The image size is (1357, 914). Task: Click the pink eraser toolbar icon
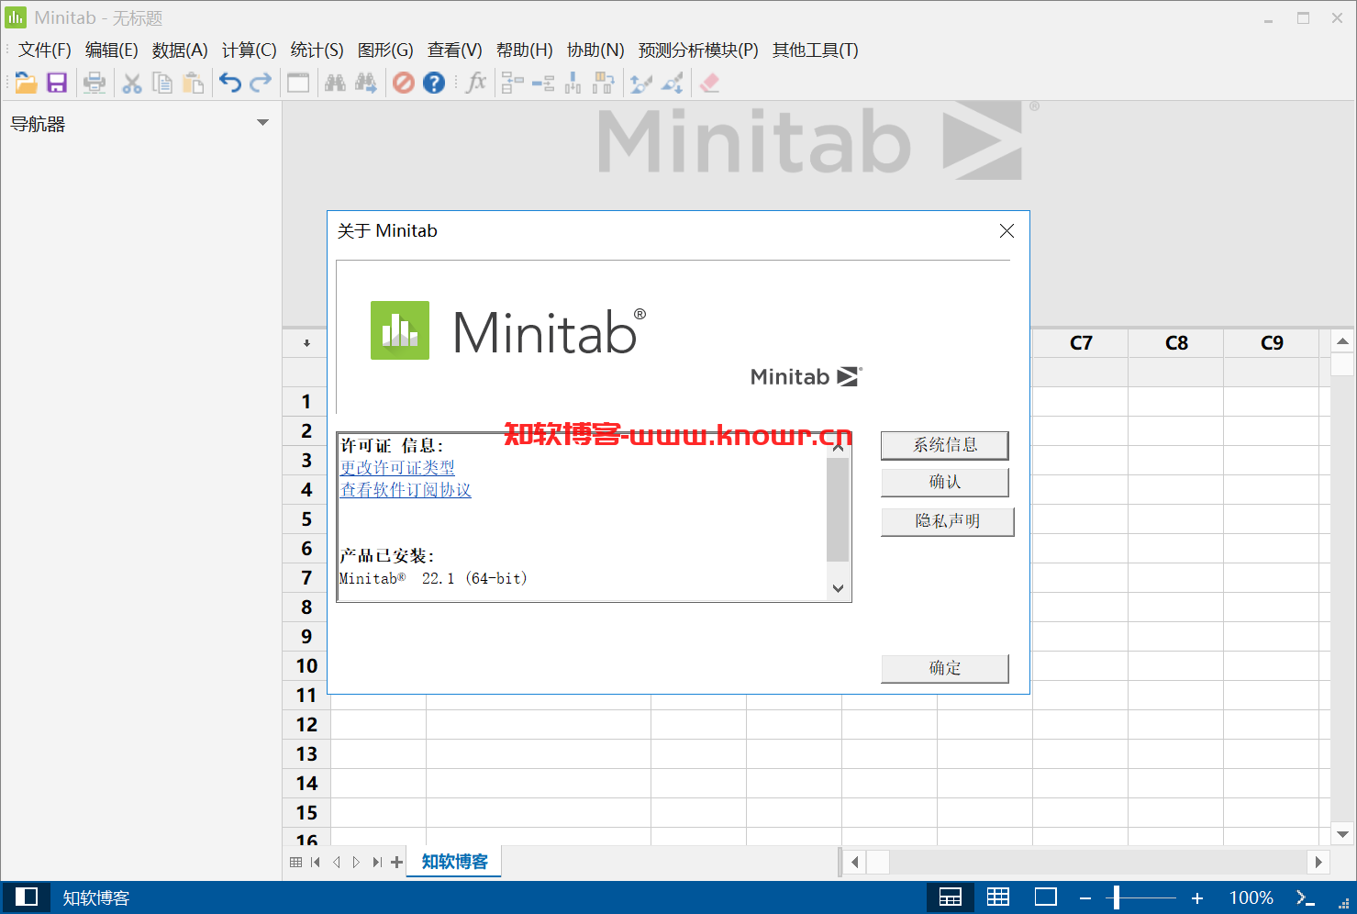coord(709,84)
